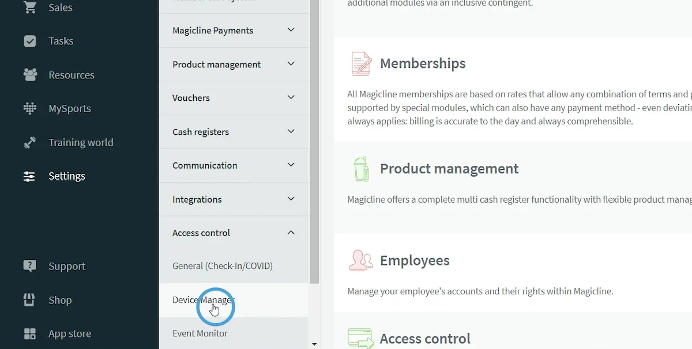Select the MySports dotted icon
Viewport: 692px width, 349px height.
click(29, 109)
